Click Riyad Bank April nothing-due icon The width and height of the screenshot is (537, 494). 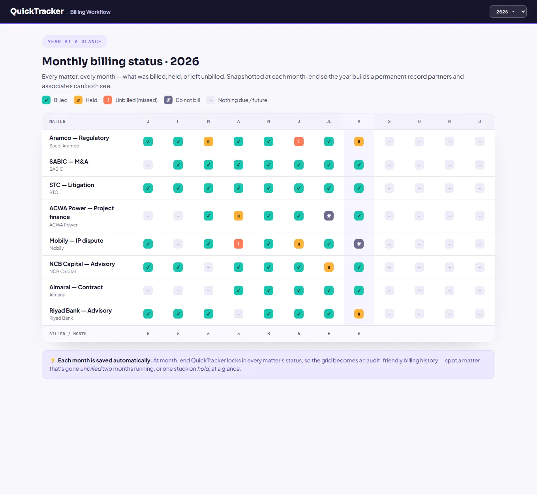[x=238, y=314]
